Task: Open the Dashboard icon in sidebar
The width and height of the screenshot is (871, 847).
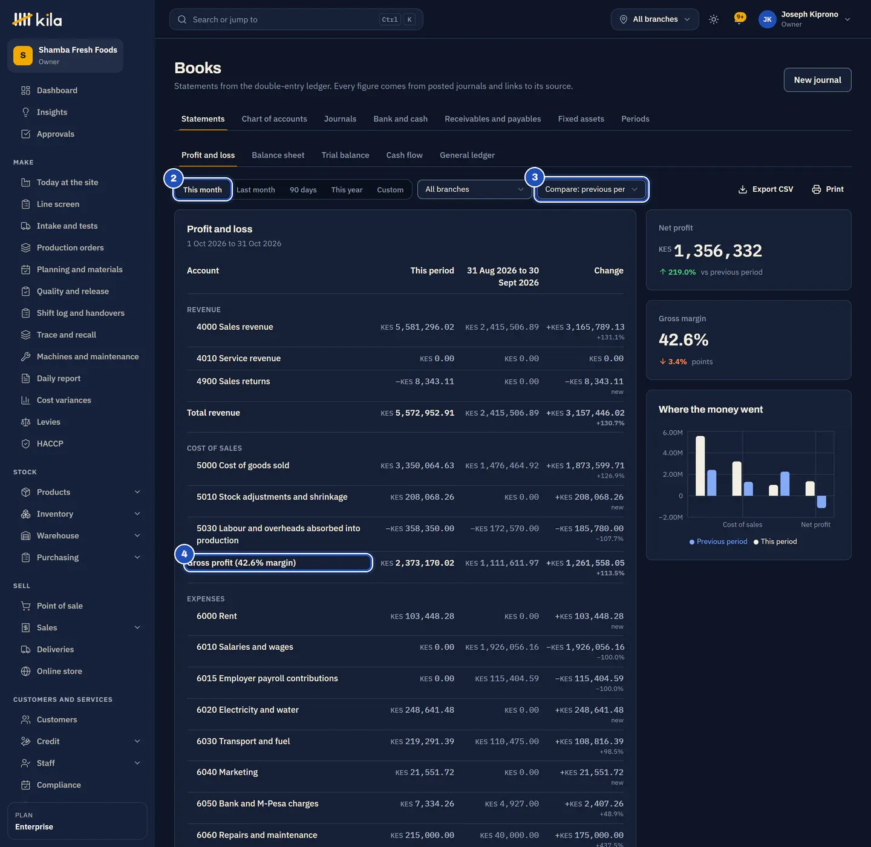Action: click(x=25, y=90)
